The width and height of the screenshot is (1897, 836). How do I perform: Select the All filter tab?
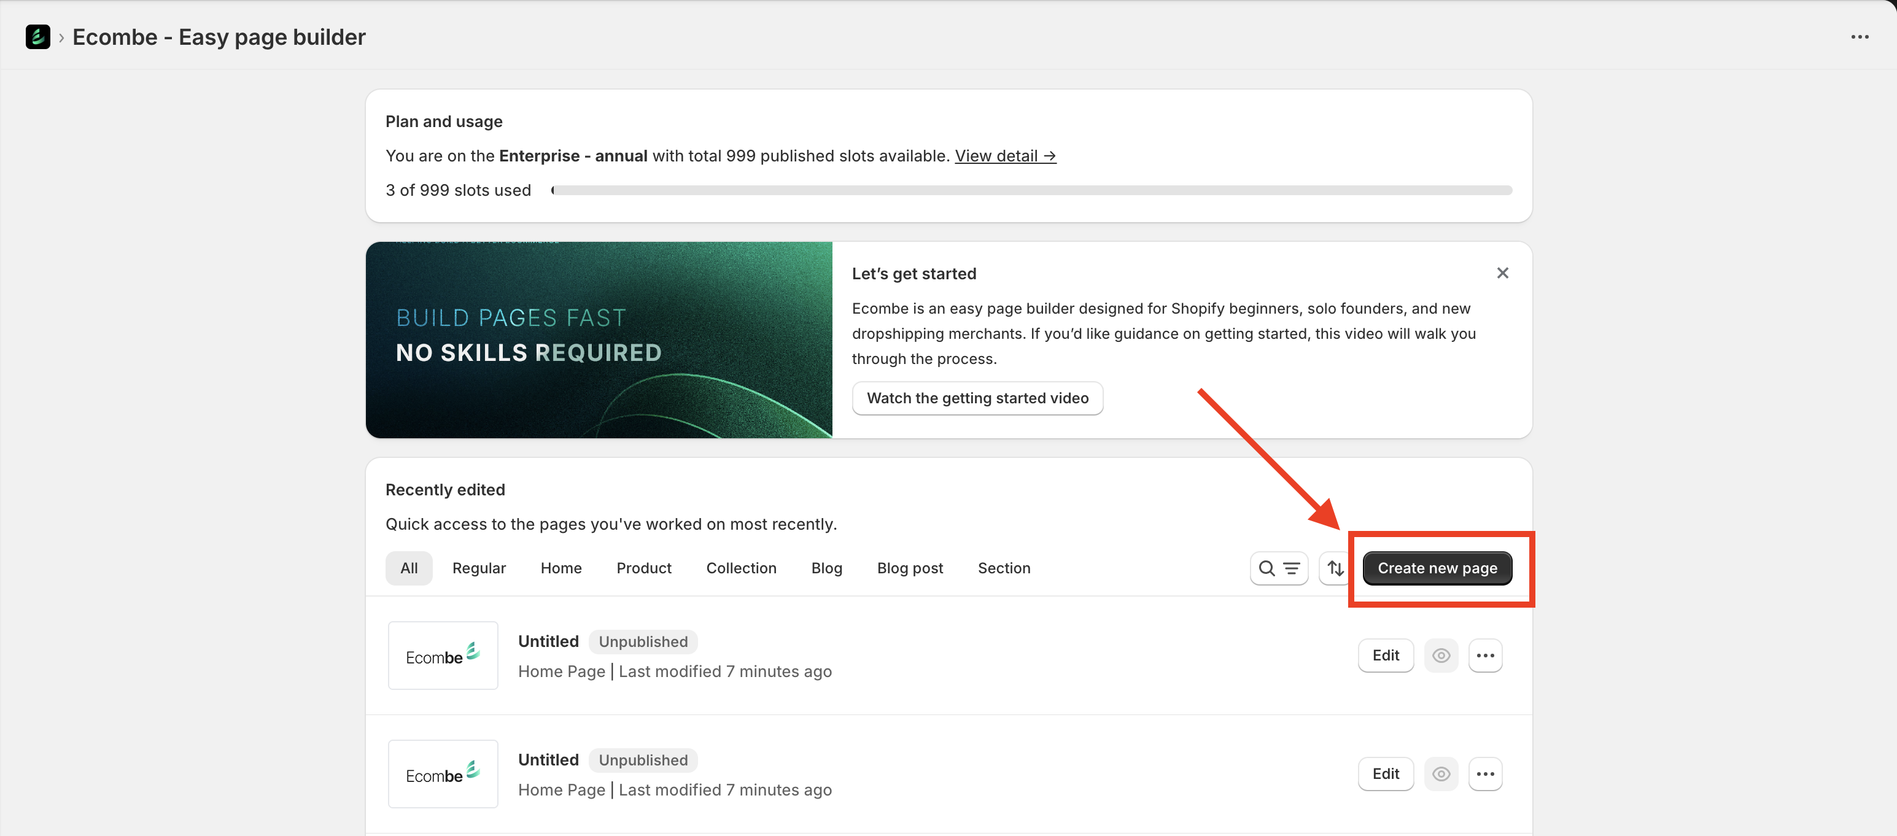pos(409,568)
